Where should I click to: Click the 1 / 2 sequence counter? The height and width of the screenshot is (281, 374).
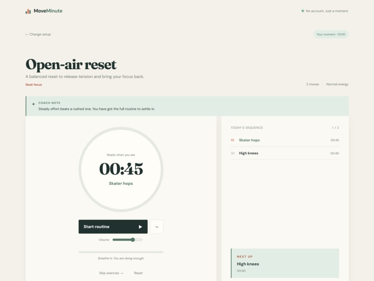pos(335,128)
